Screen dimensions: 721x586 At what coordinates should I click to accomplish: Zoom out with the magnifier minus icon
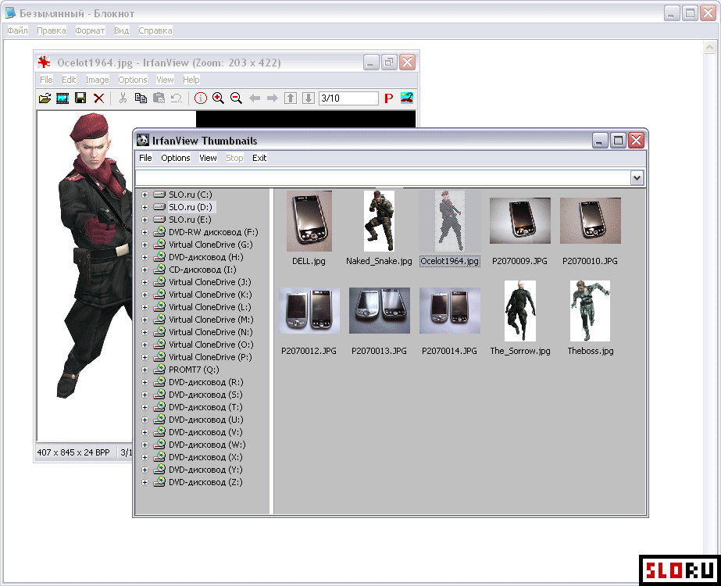[236, 98]
